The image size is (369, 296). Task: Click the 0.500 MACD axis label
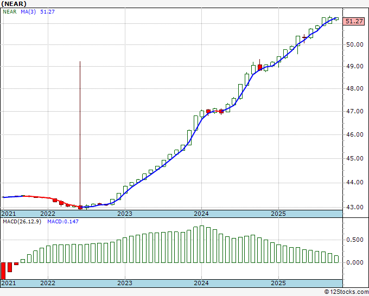pyautogui.click(x=355, y=241)
